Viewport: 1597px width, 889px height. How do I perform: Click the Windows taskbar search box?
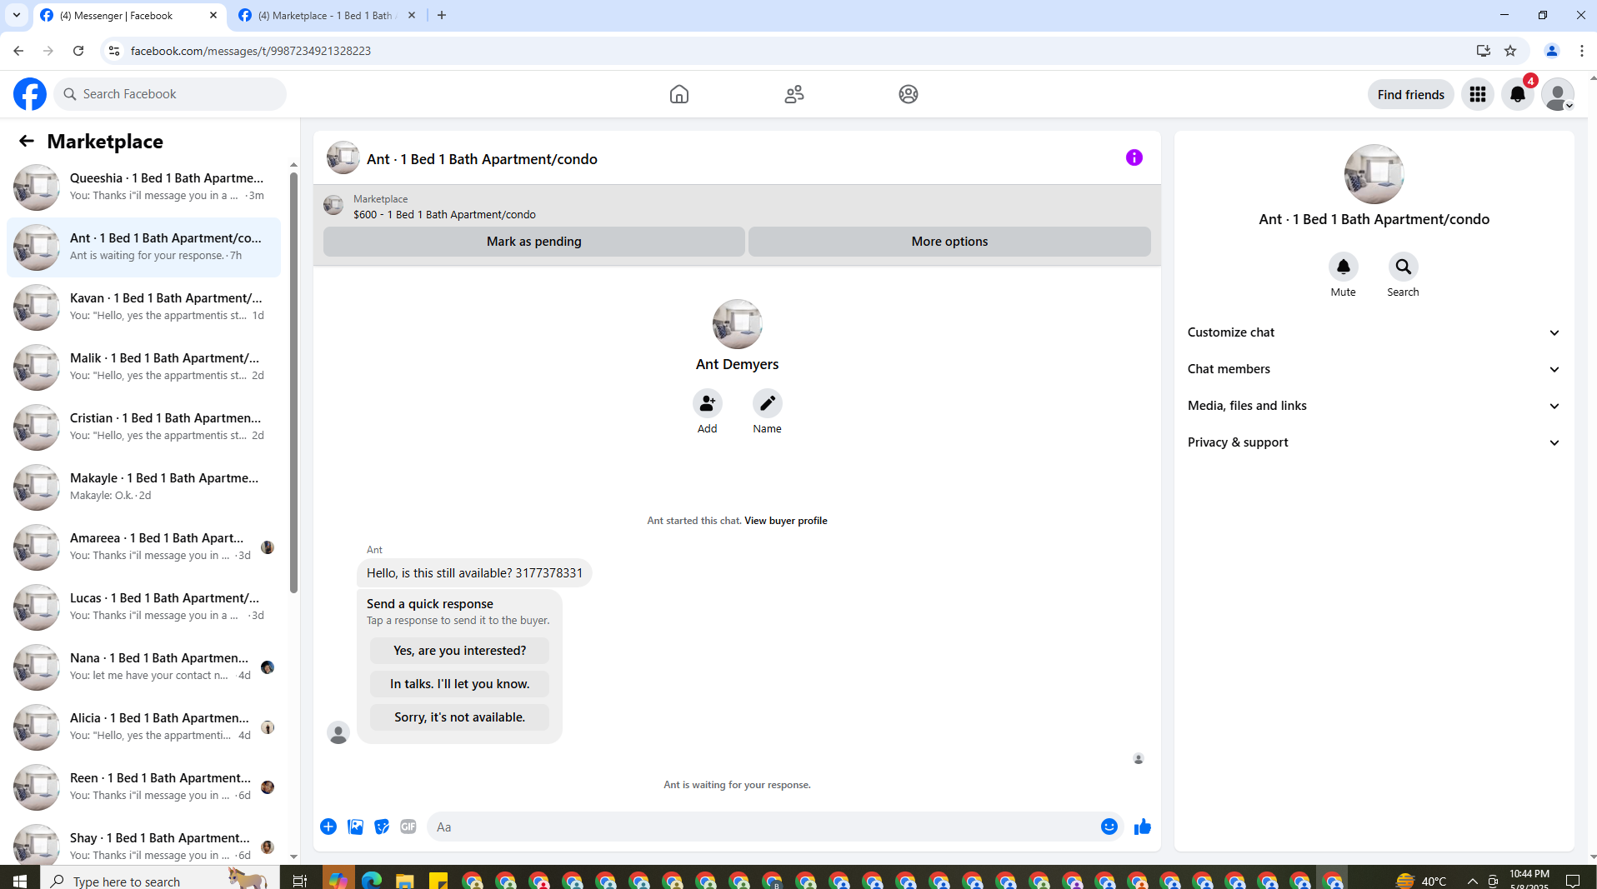pos(158,881)
